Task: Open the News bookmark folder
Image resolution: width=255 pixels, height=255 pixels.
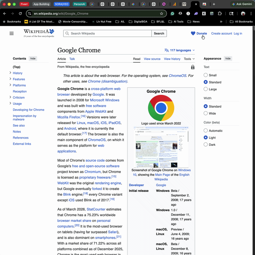Action: click(x=193, y=22)
